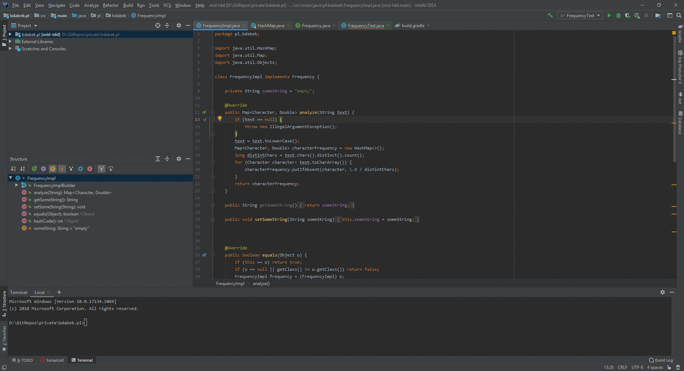Collapse the equals method fold marker on line 36

click(x=213, y=255)
